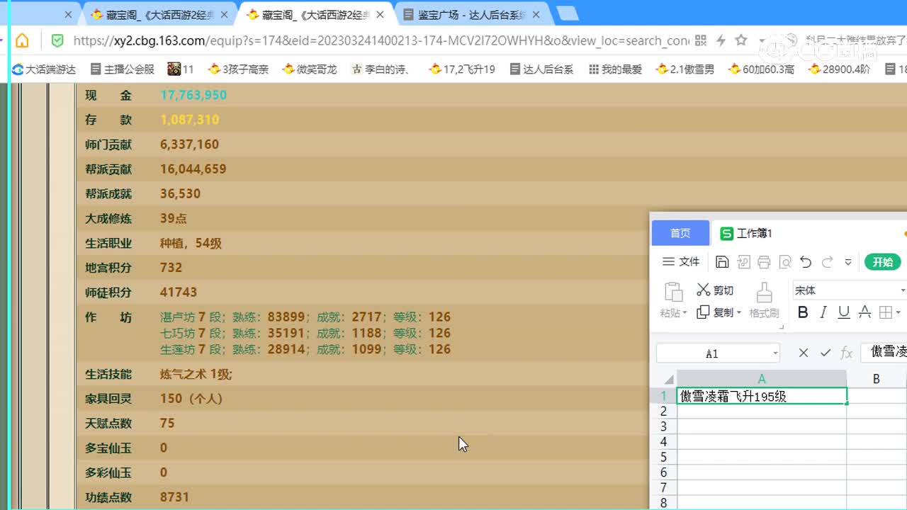Open the 达人后台系 bookmark
The width and height of the screenshot is (907, 510).
click(541, 69)
